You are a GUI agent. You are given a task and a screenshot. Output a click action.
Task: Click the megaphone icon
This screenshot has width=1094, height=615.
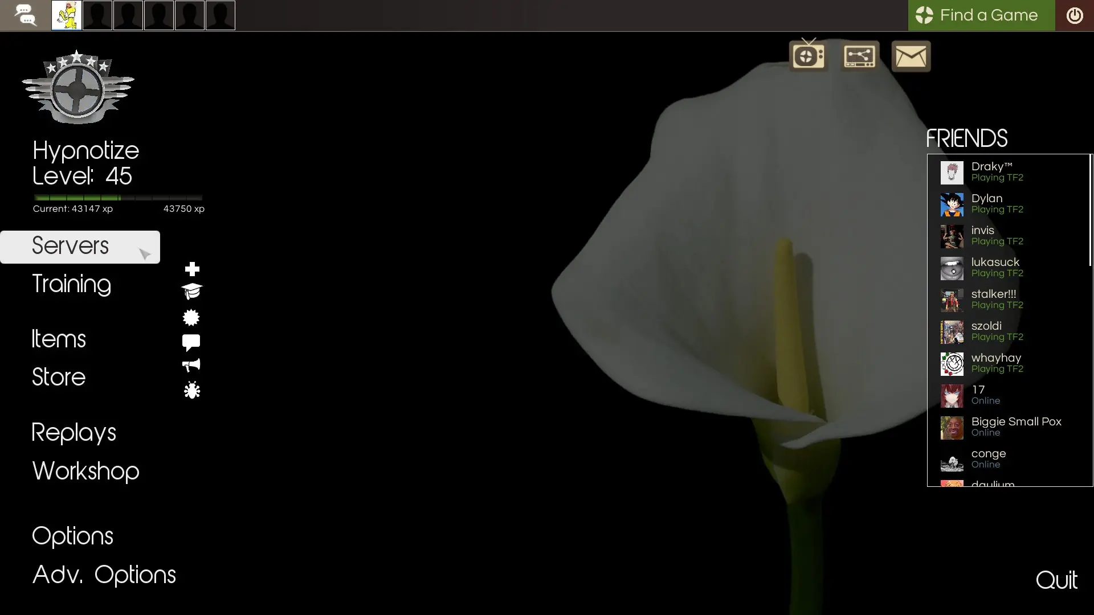(191, 365)
